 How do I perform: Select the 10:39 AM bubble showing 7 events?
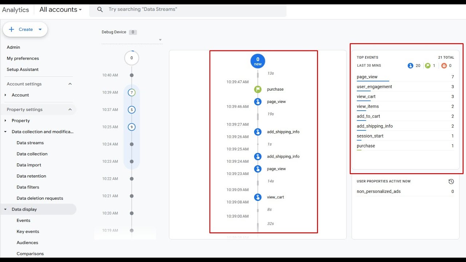pos(131,92)
